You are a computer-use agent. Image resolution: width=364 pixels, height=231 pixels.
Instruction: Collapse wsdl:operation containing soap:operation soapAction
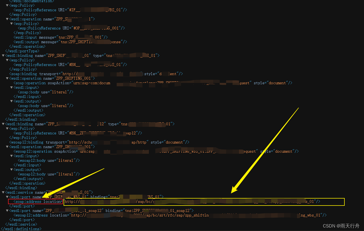pos(8,78)
